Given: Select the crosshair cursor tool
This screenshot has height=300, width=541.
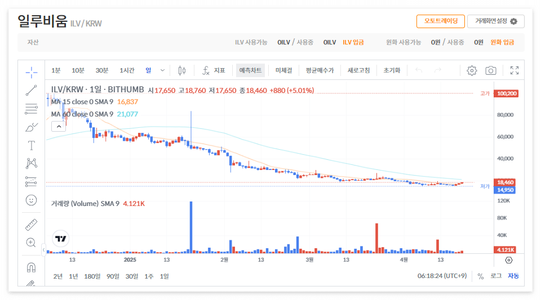Looking at the screenshot, I should 32,73.
